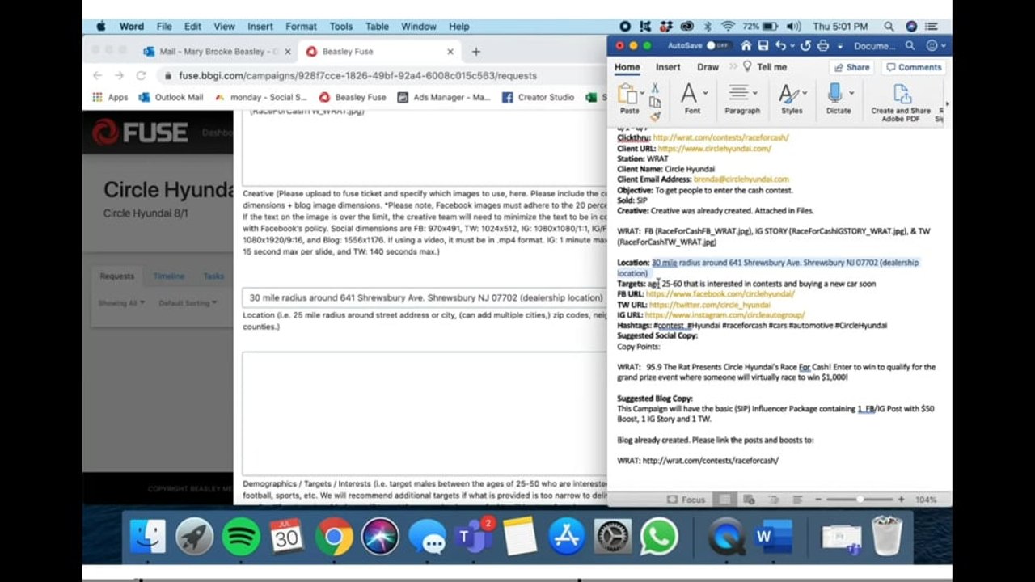Enable Focus mode in Word status bar

click(x=686, y=500)
